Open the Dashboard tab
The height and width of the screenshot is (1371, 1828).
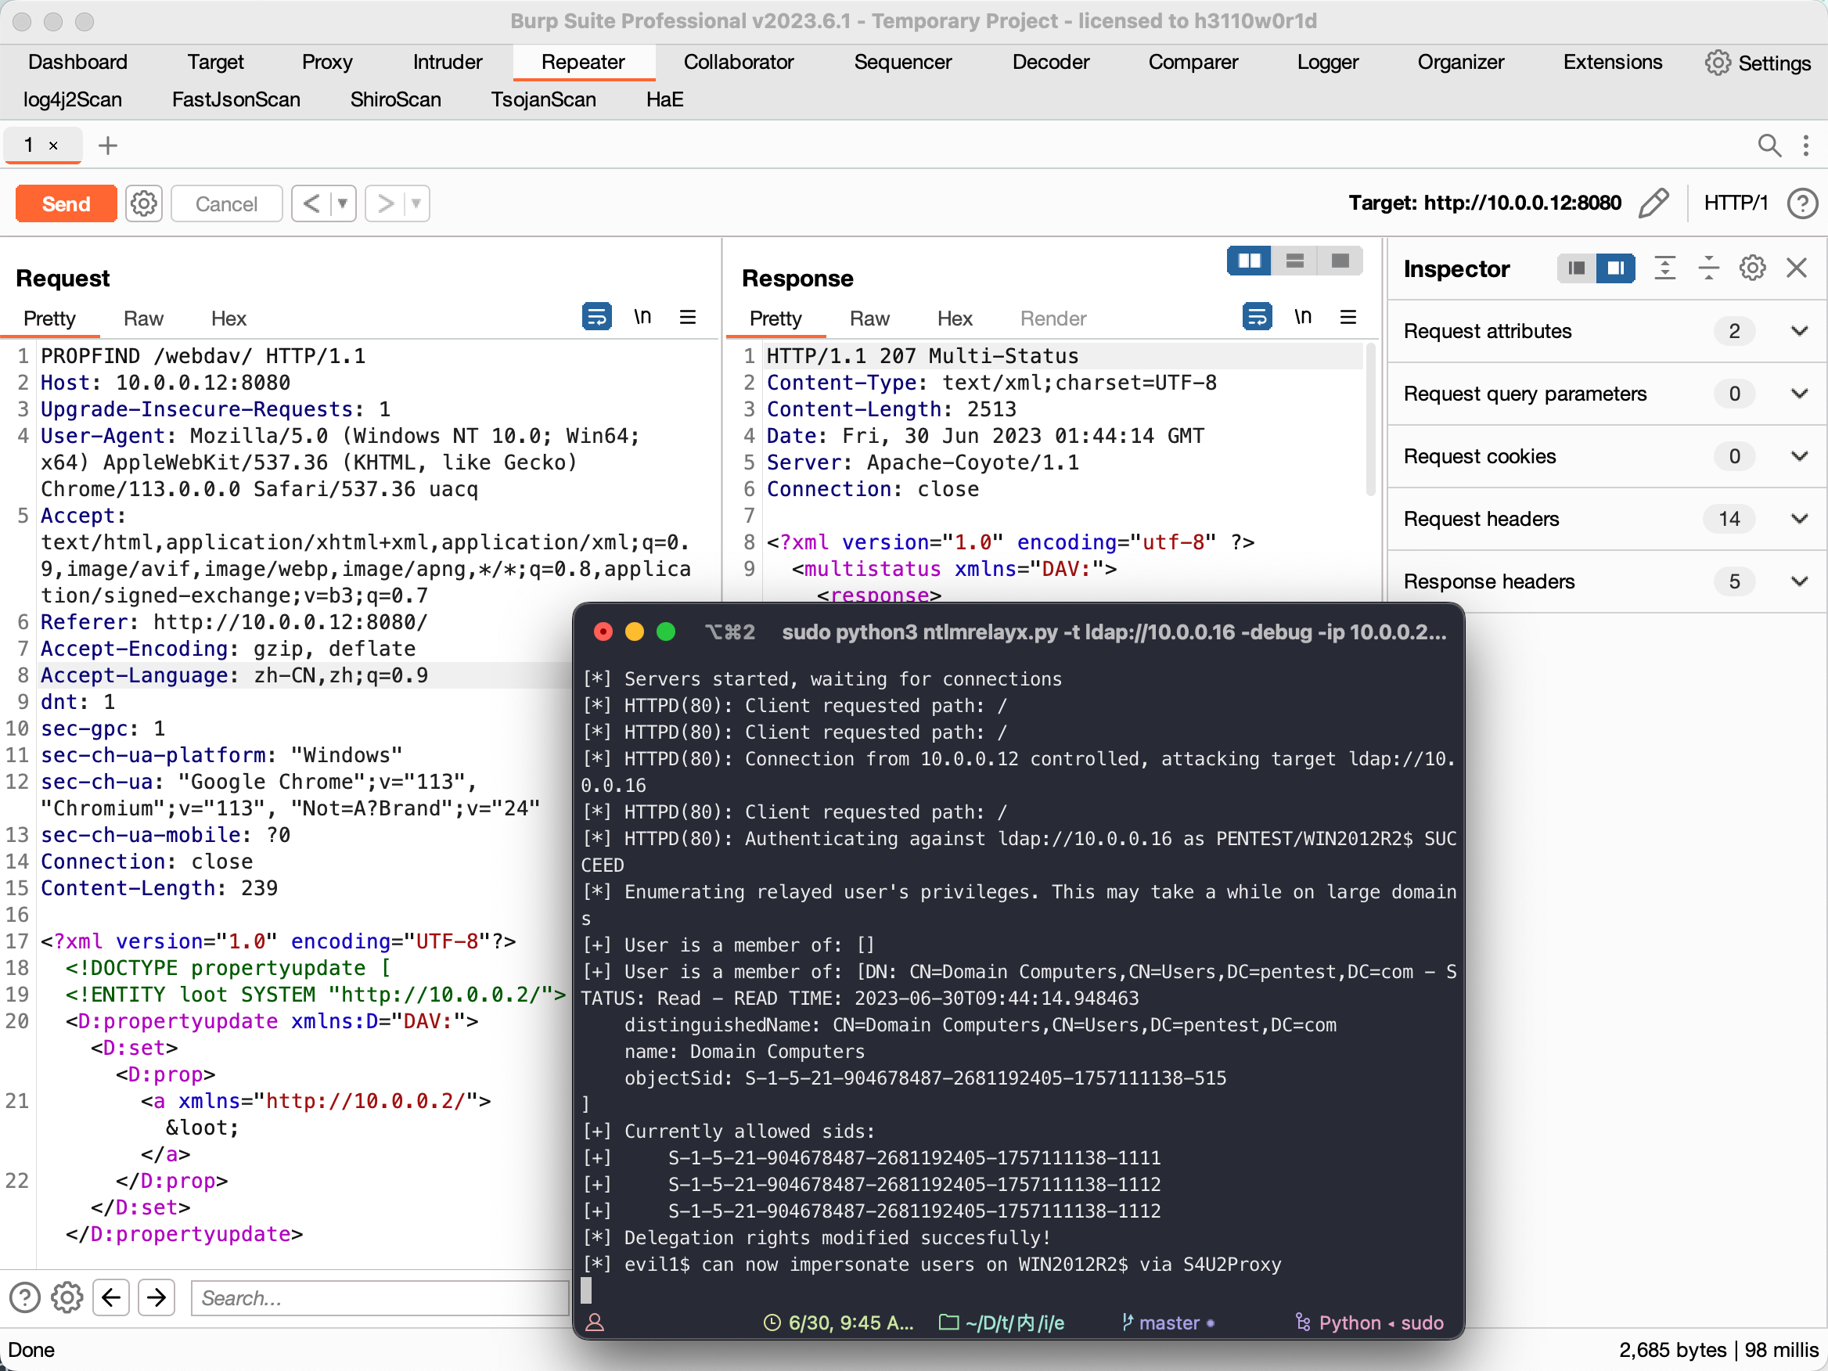pyautogui.click(x=77, y=62)
